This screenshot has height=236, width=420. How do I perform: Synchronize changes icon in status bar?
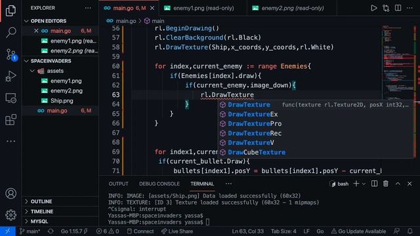tap(51, 231)
